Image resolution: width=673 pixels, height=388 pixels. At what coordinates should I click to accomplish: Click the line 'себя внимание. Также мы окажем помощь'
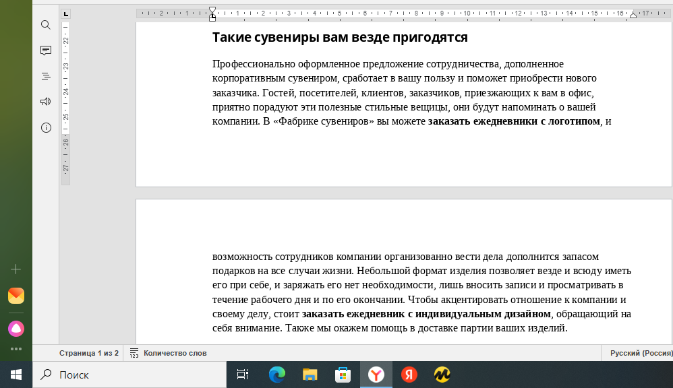click(390, 329)
